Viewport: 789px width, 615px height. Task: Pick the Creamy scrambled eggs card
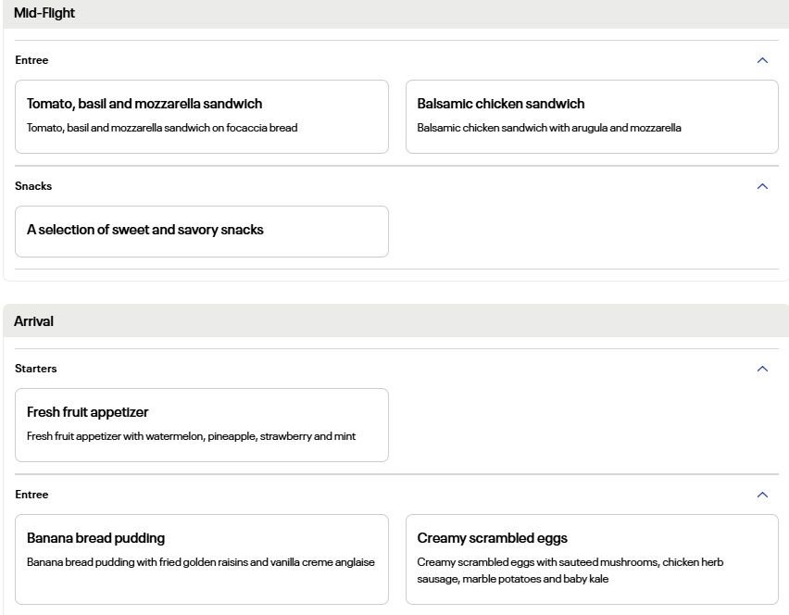[592, 559]
